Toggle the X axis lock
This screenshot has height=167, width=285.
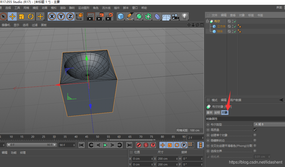(52, 17)
